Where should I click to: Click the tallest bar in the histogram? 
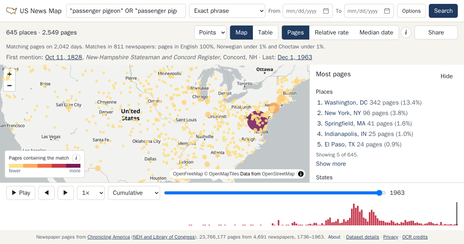point(353,215)
